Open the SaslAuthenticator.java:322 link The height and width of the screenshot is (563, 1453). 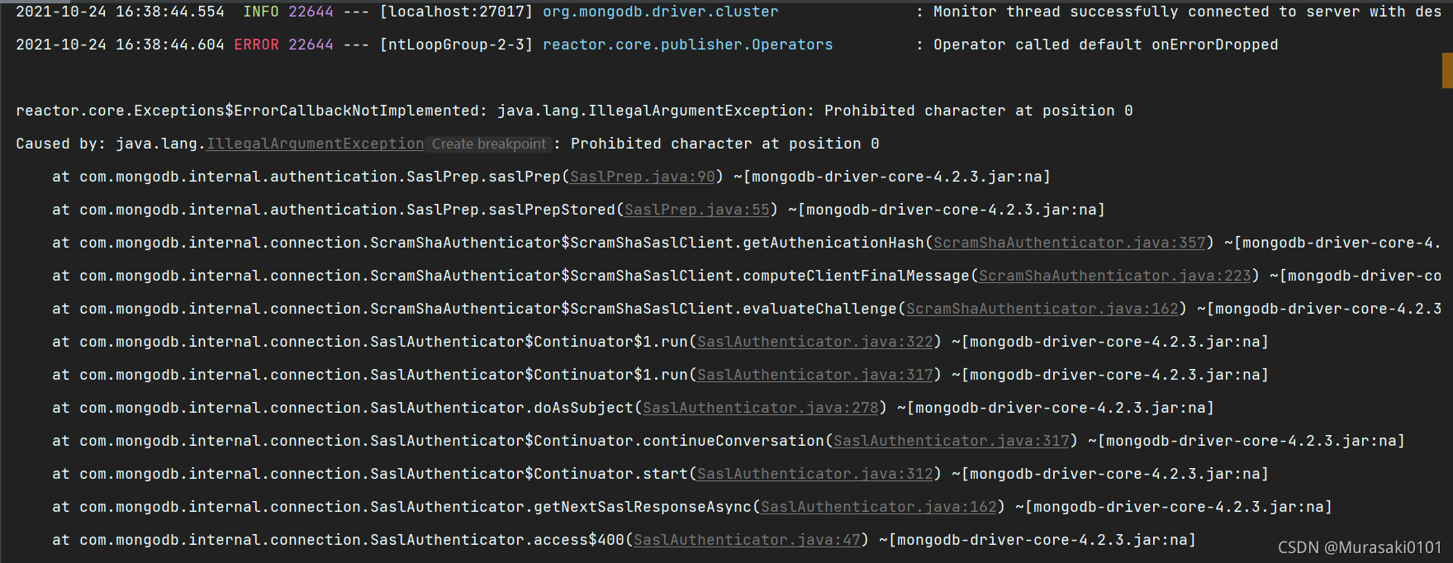click(815, 342)
